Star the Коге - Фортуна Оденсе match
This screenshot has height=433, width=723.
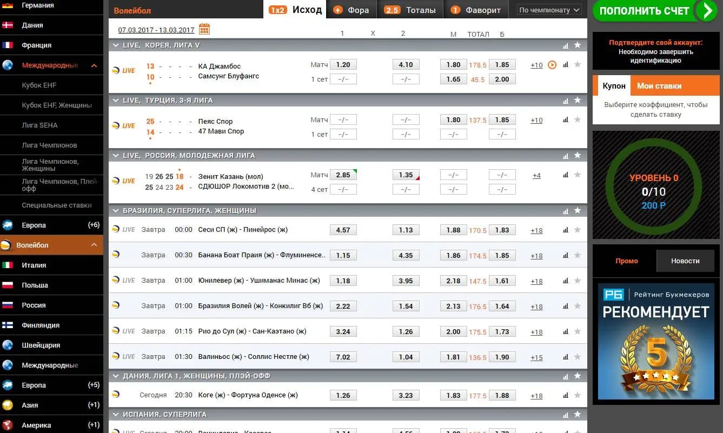click(x=578, y=395)
